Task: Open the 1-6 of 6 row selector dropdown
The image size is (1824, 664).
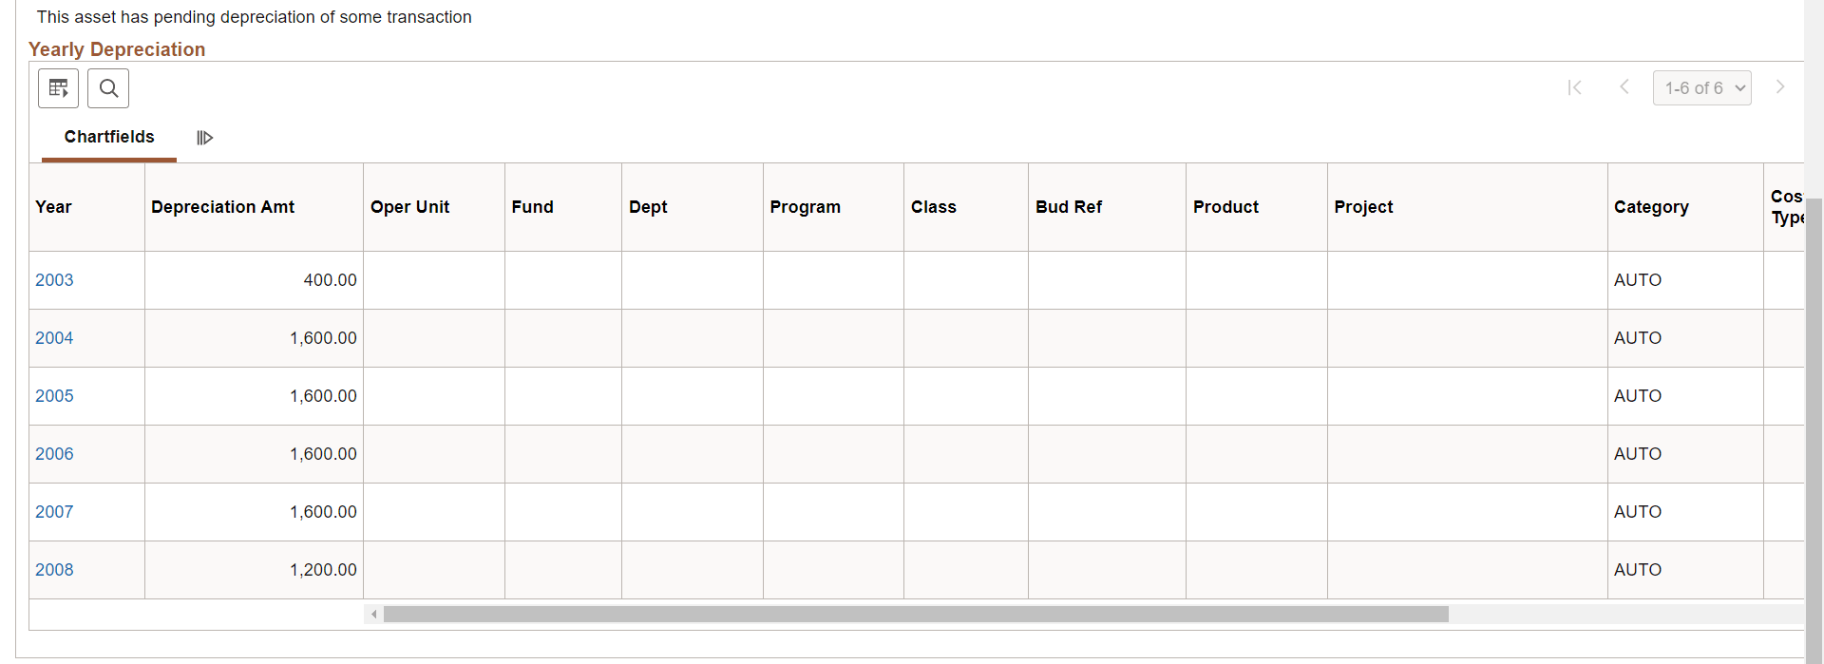Action: click(1701, 87)
